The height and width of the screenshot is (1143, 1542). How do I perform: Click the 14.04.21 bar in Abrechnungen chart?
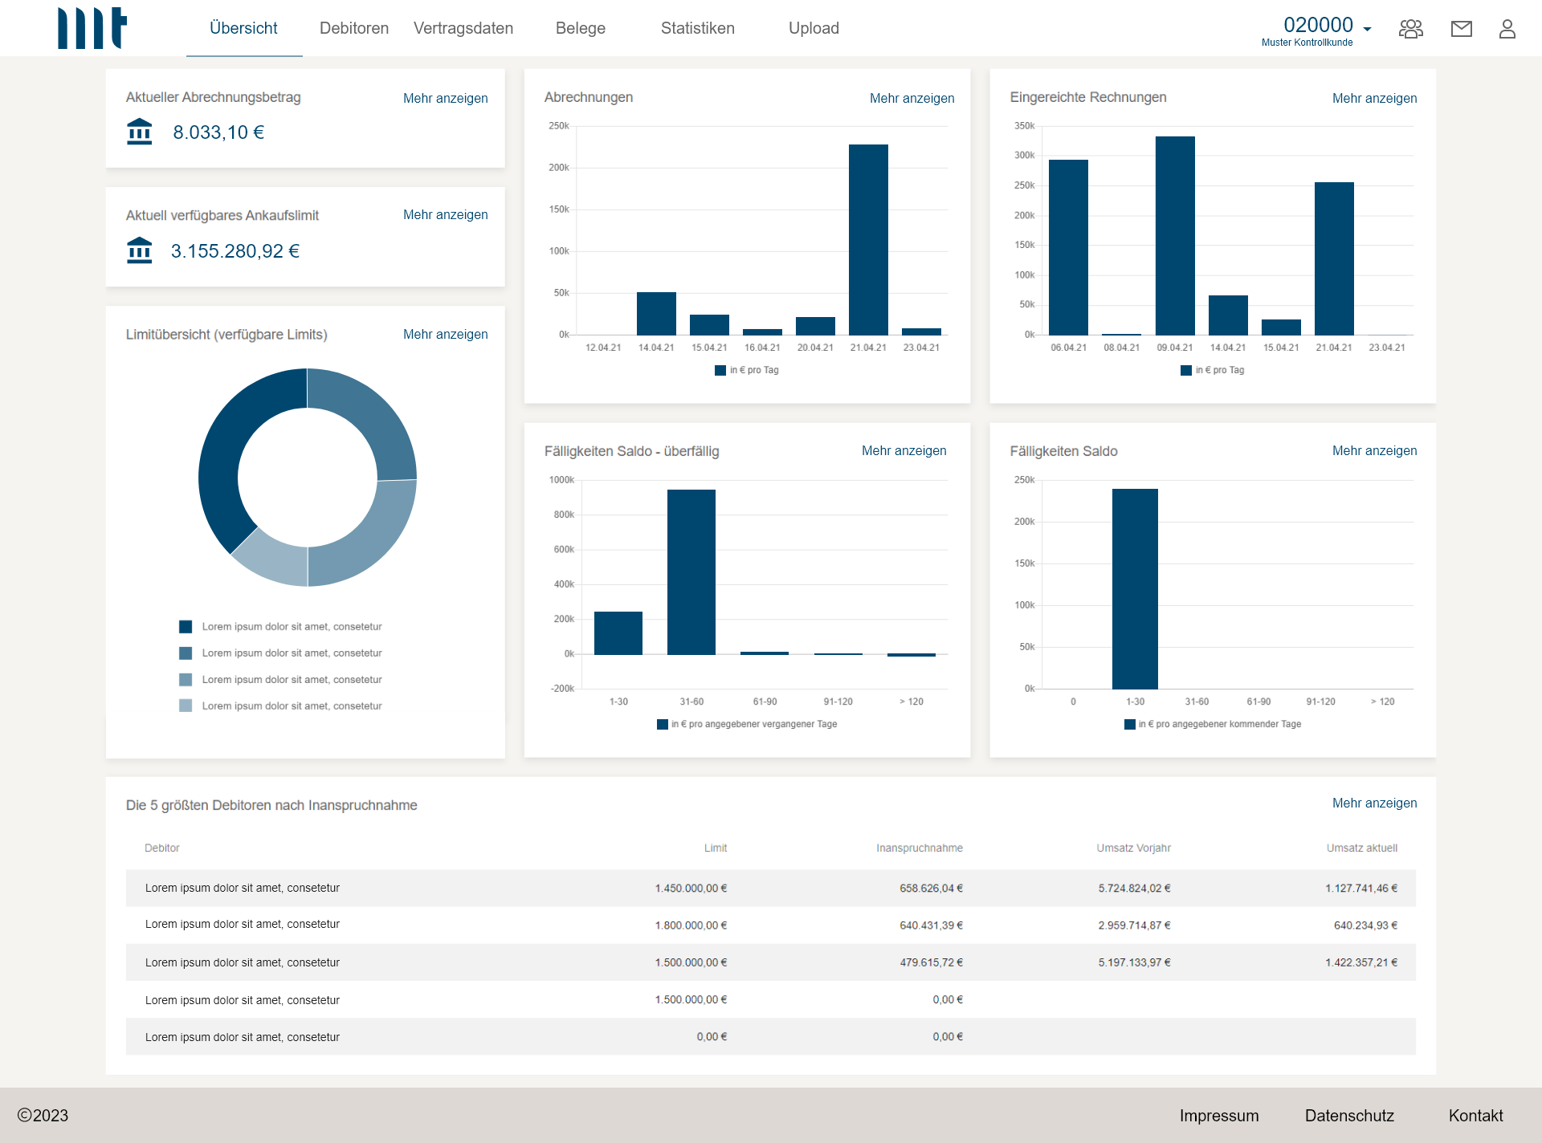pyautogui.click(x=656, y=313)
